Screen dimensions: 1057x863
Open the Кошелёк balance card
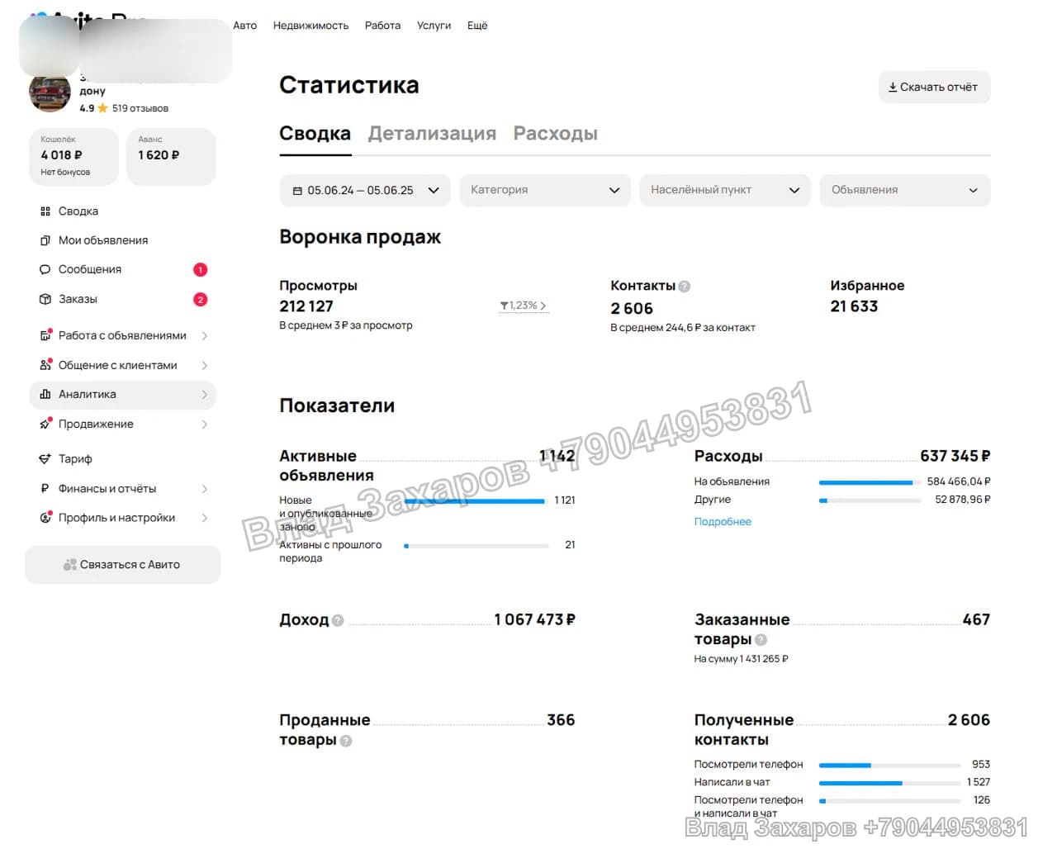(x=73, y=156)
